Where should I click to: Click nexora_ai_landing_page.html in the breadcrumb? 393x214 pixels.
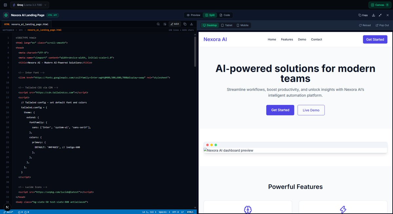click(x=44, y=30)
